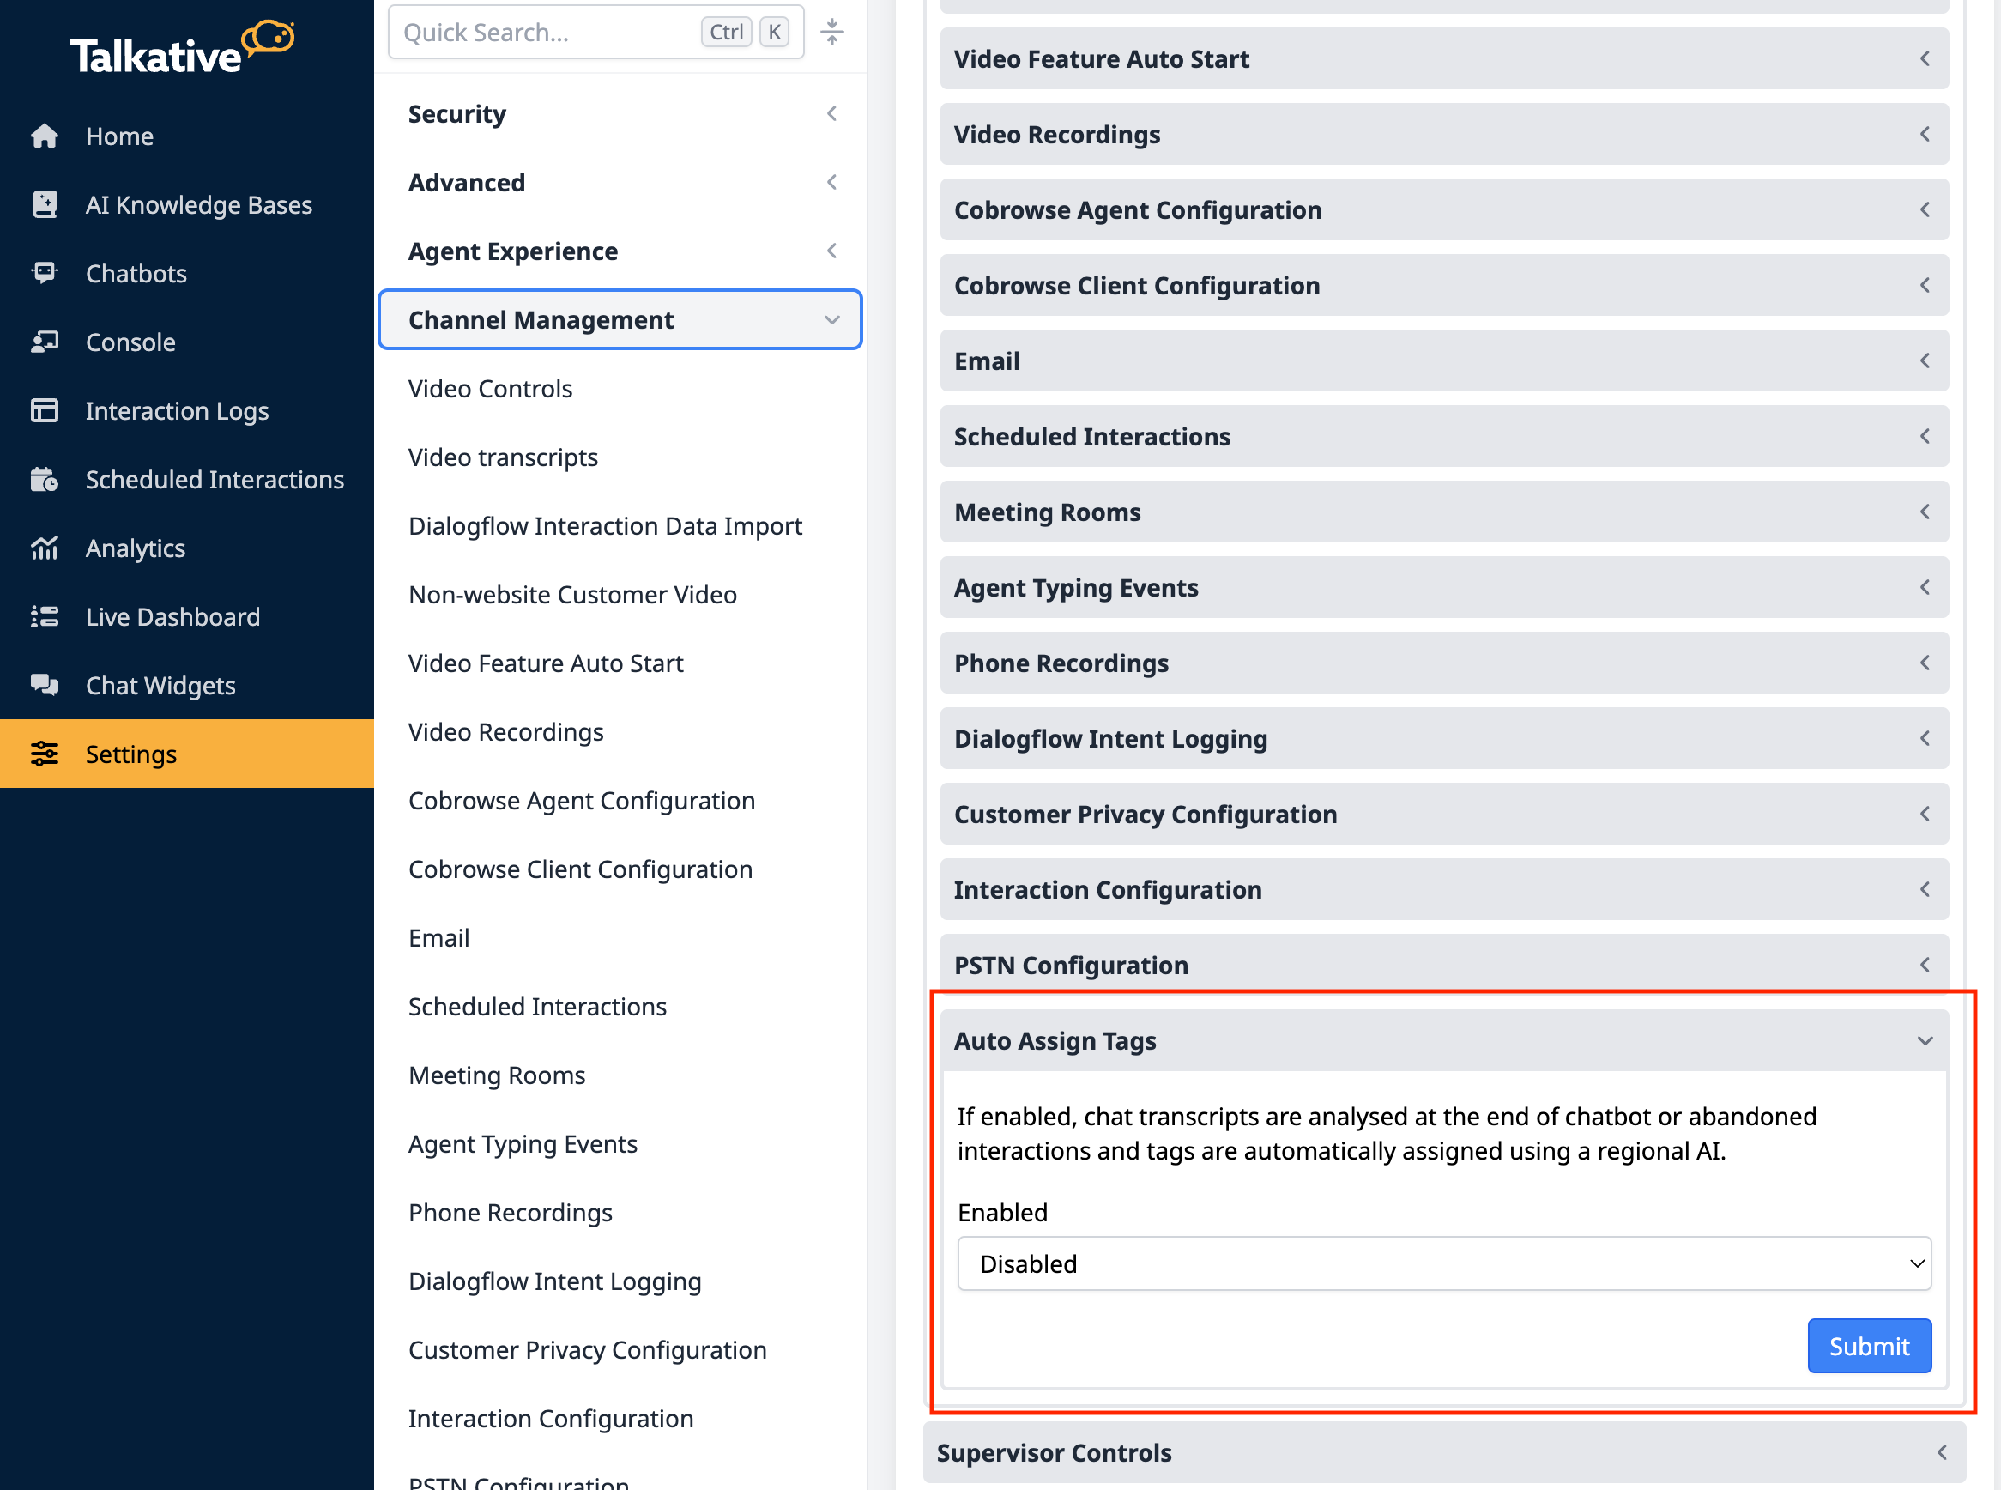Click the Chatbots robot icon
2001x1490 pixels.
point(44,273)
